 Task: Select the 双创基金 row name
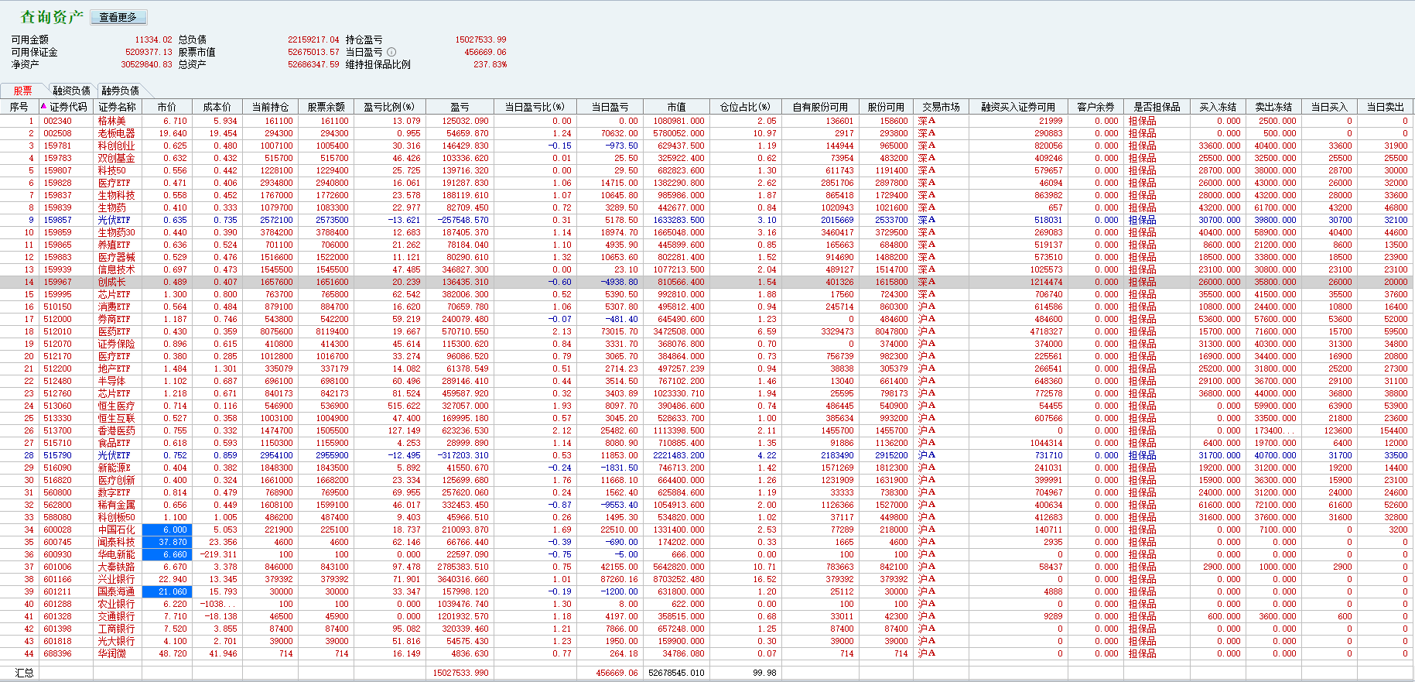pyautogui.click(x=116, y=158)
